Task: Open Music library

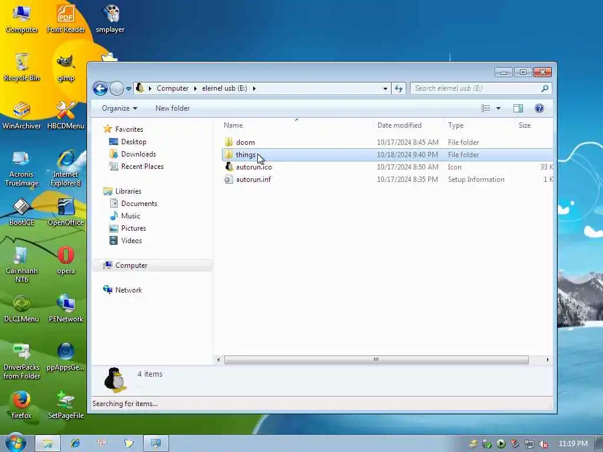Action: (130, 215)
